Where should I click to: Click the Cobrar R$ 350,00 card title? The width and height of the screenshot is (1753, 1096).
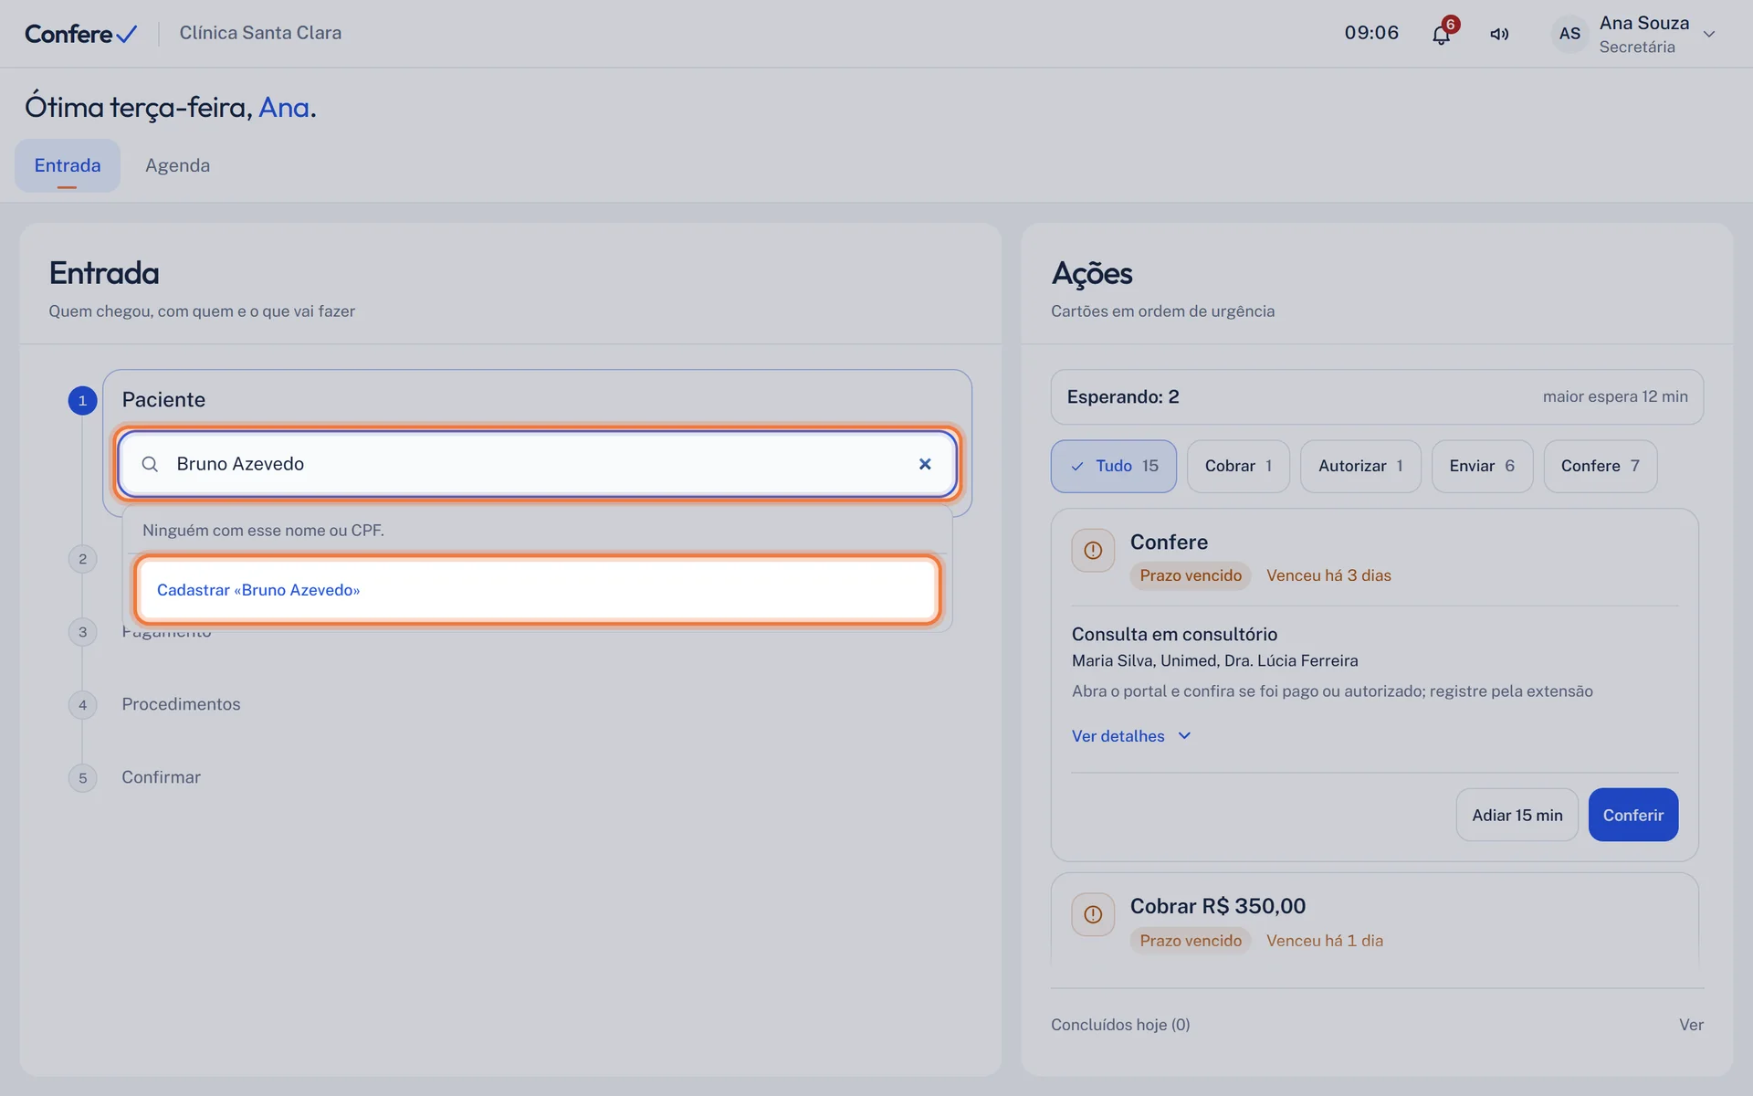pyautogui.click(x=1217, y=906)
